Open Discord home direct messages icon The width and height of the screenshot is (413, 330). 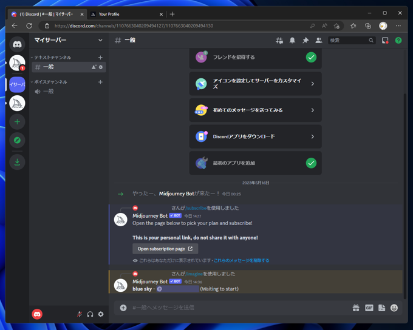17,44
